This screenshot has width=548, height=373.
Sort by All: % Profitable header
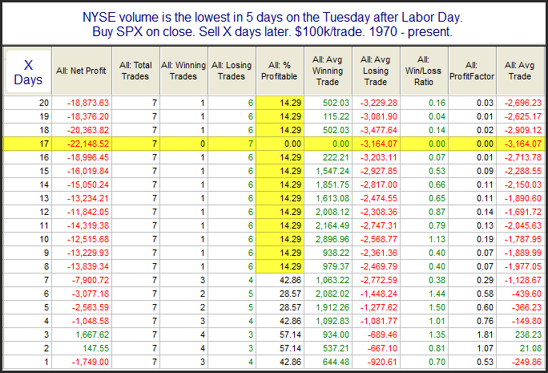pos(280,71)
